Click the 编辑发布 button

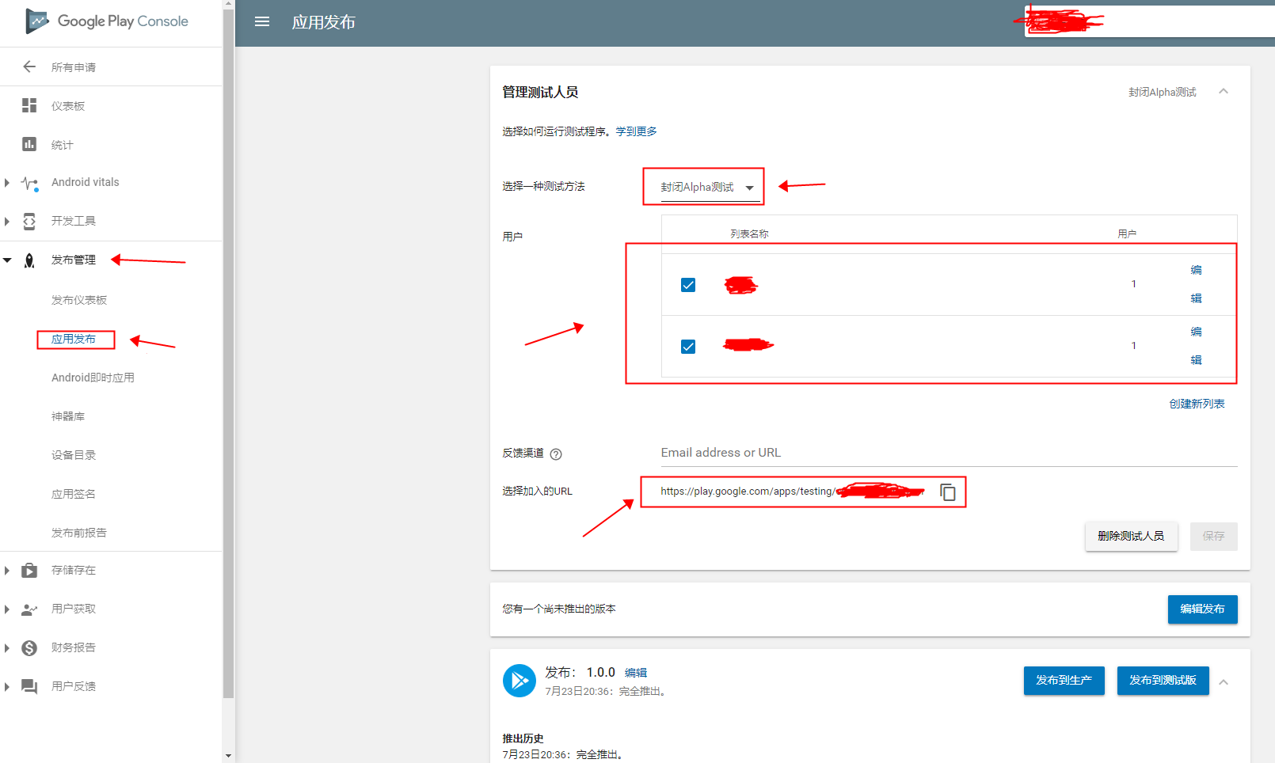coord(1202,609)
